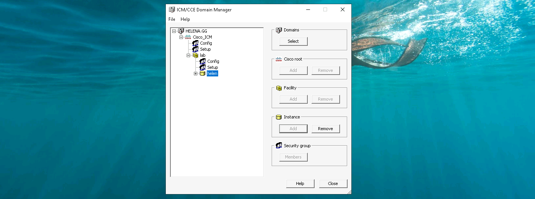Collapse the Cisco_ICM tree node

tap(181, 37)
